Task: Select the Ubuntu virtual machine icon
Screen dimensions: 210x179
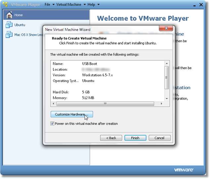Action: (x=9, y=25)
